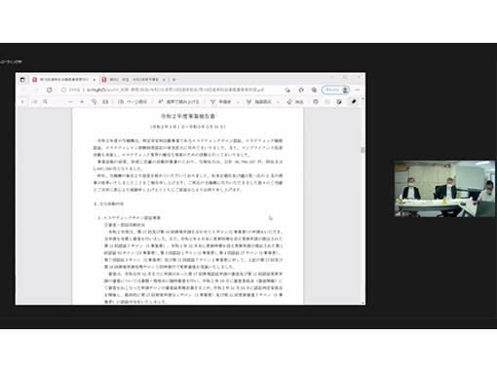Screen dimensions: 497x373
Task: Open the read aloud feature
Action: (x=178, y=102)
